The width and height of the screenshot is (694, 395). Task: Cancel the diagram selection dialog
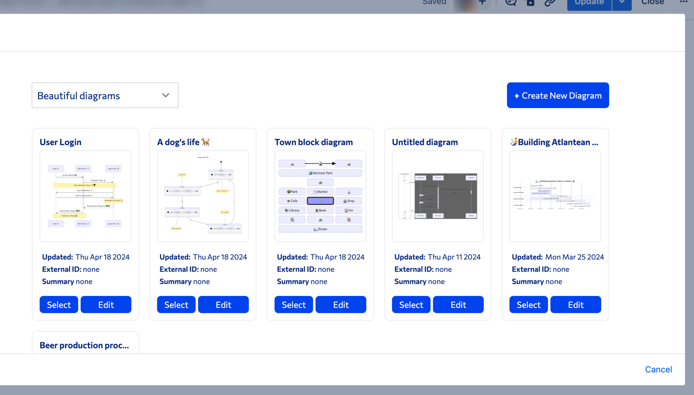658,369
